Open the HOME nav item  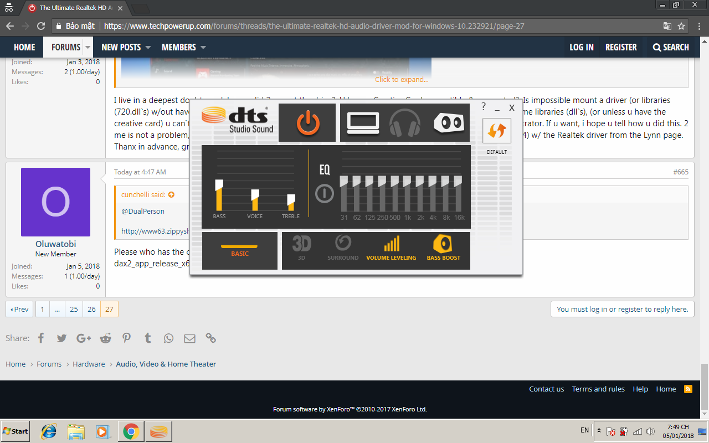pyautogui.click(x=24, y=47)
